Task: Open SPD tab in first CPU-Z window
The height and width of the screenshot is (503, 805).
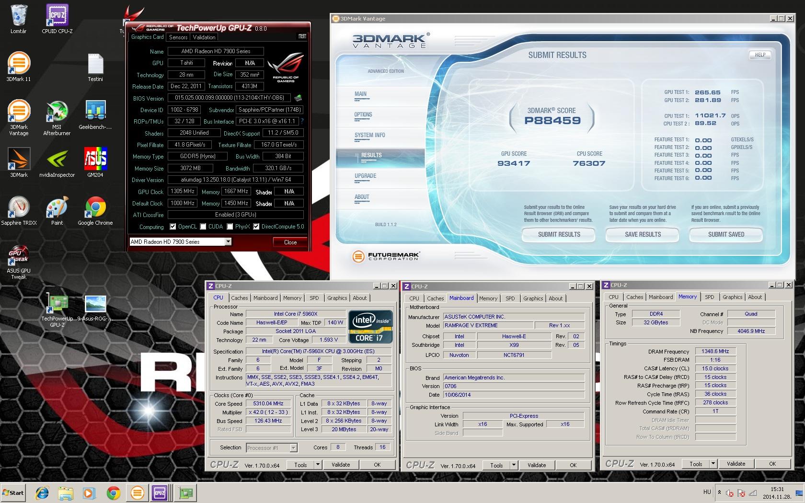Action: [x=314, y=298]
